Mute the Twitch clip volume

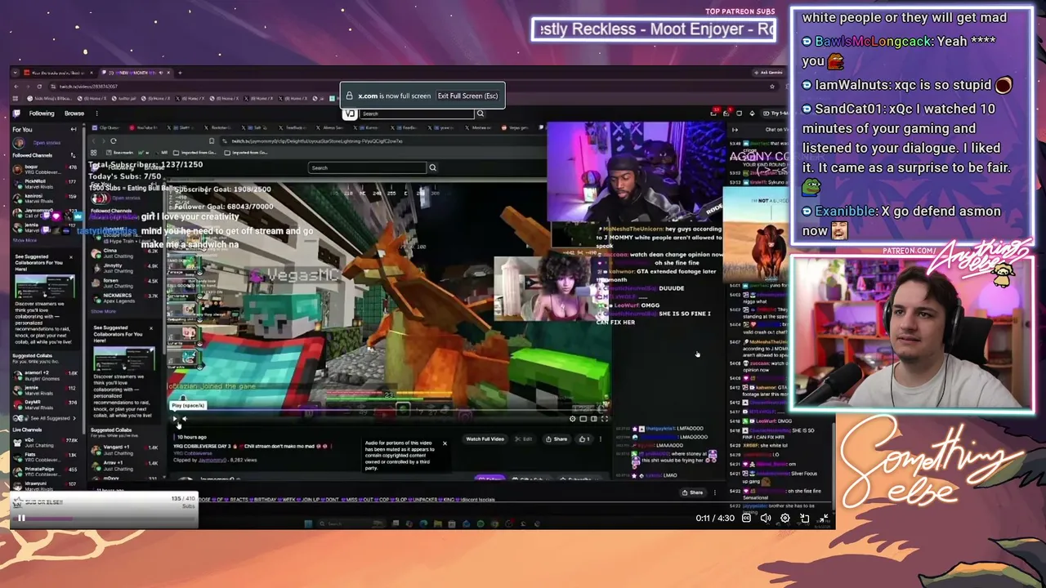pos(185,419)
